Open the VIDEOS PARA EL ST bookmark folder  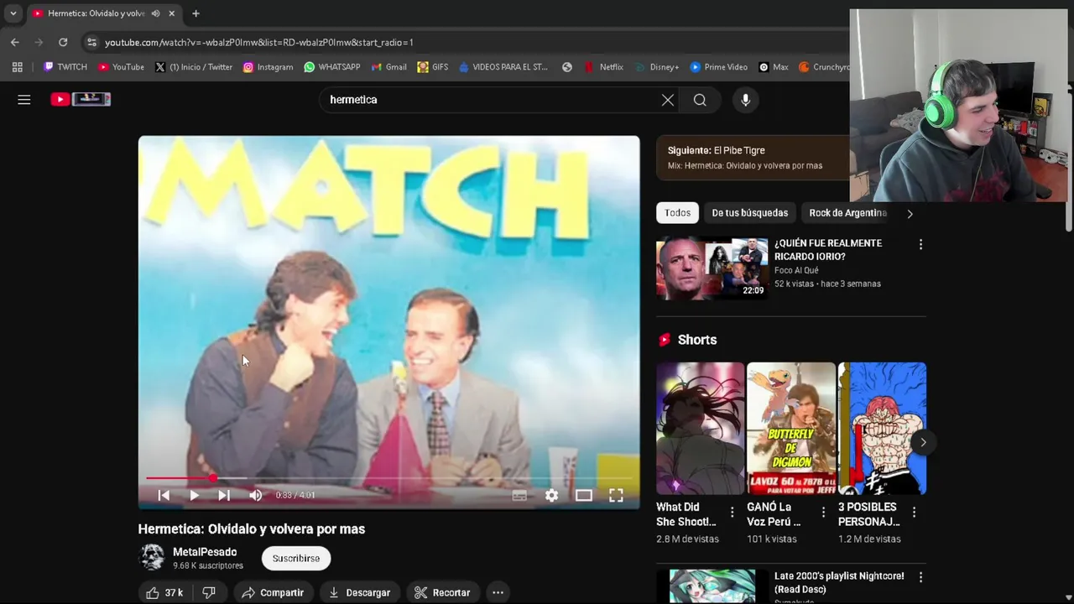pyautogui.click(x=503, y=67)
